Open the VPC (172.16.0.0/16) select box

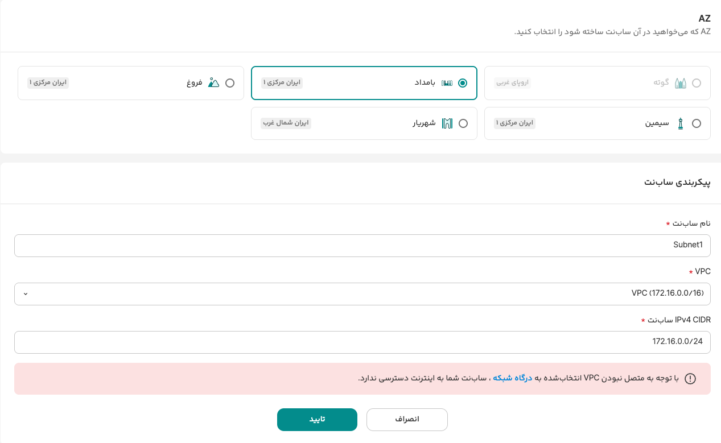click(x=362, y=294)
